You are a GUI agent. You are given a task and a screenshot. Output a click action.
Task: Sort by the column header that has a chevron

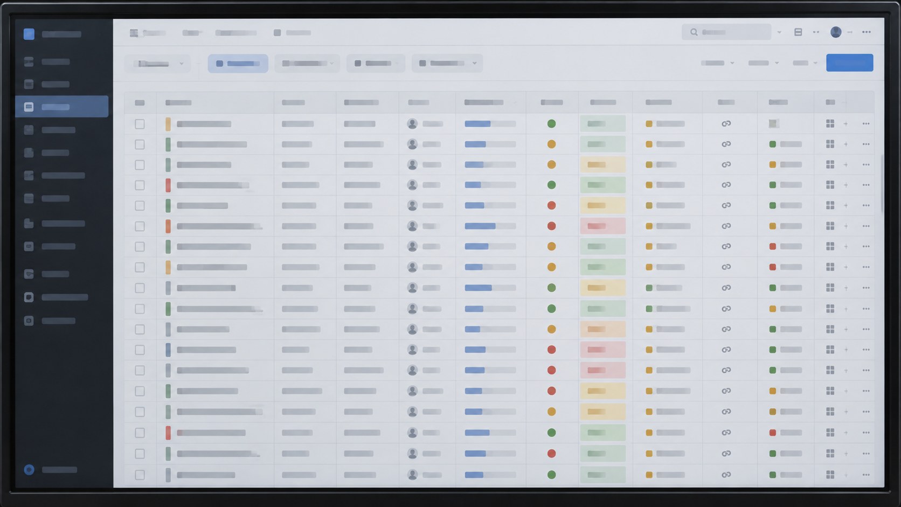tap(490, 102)
